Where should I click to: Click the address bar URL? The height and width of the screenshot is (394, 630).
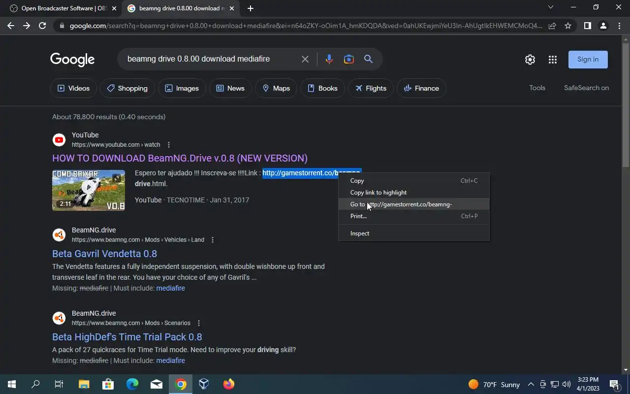305,26
